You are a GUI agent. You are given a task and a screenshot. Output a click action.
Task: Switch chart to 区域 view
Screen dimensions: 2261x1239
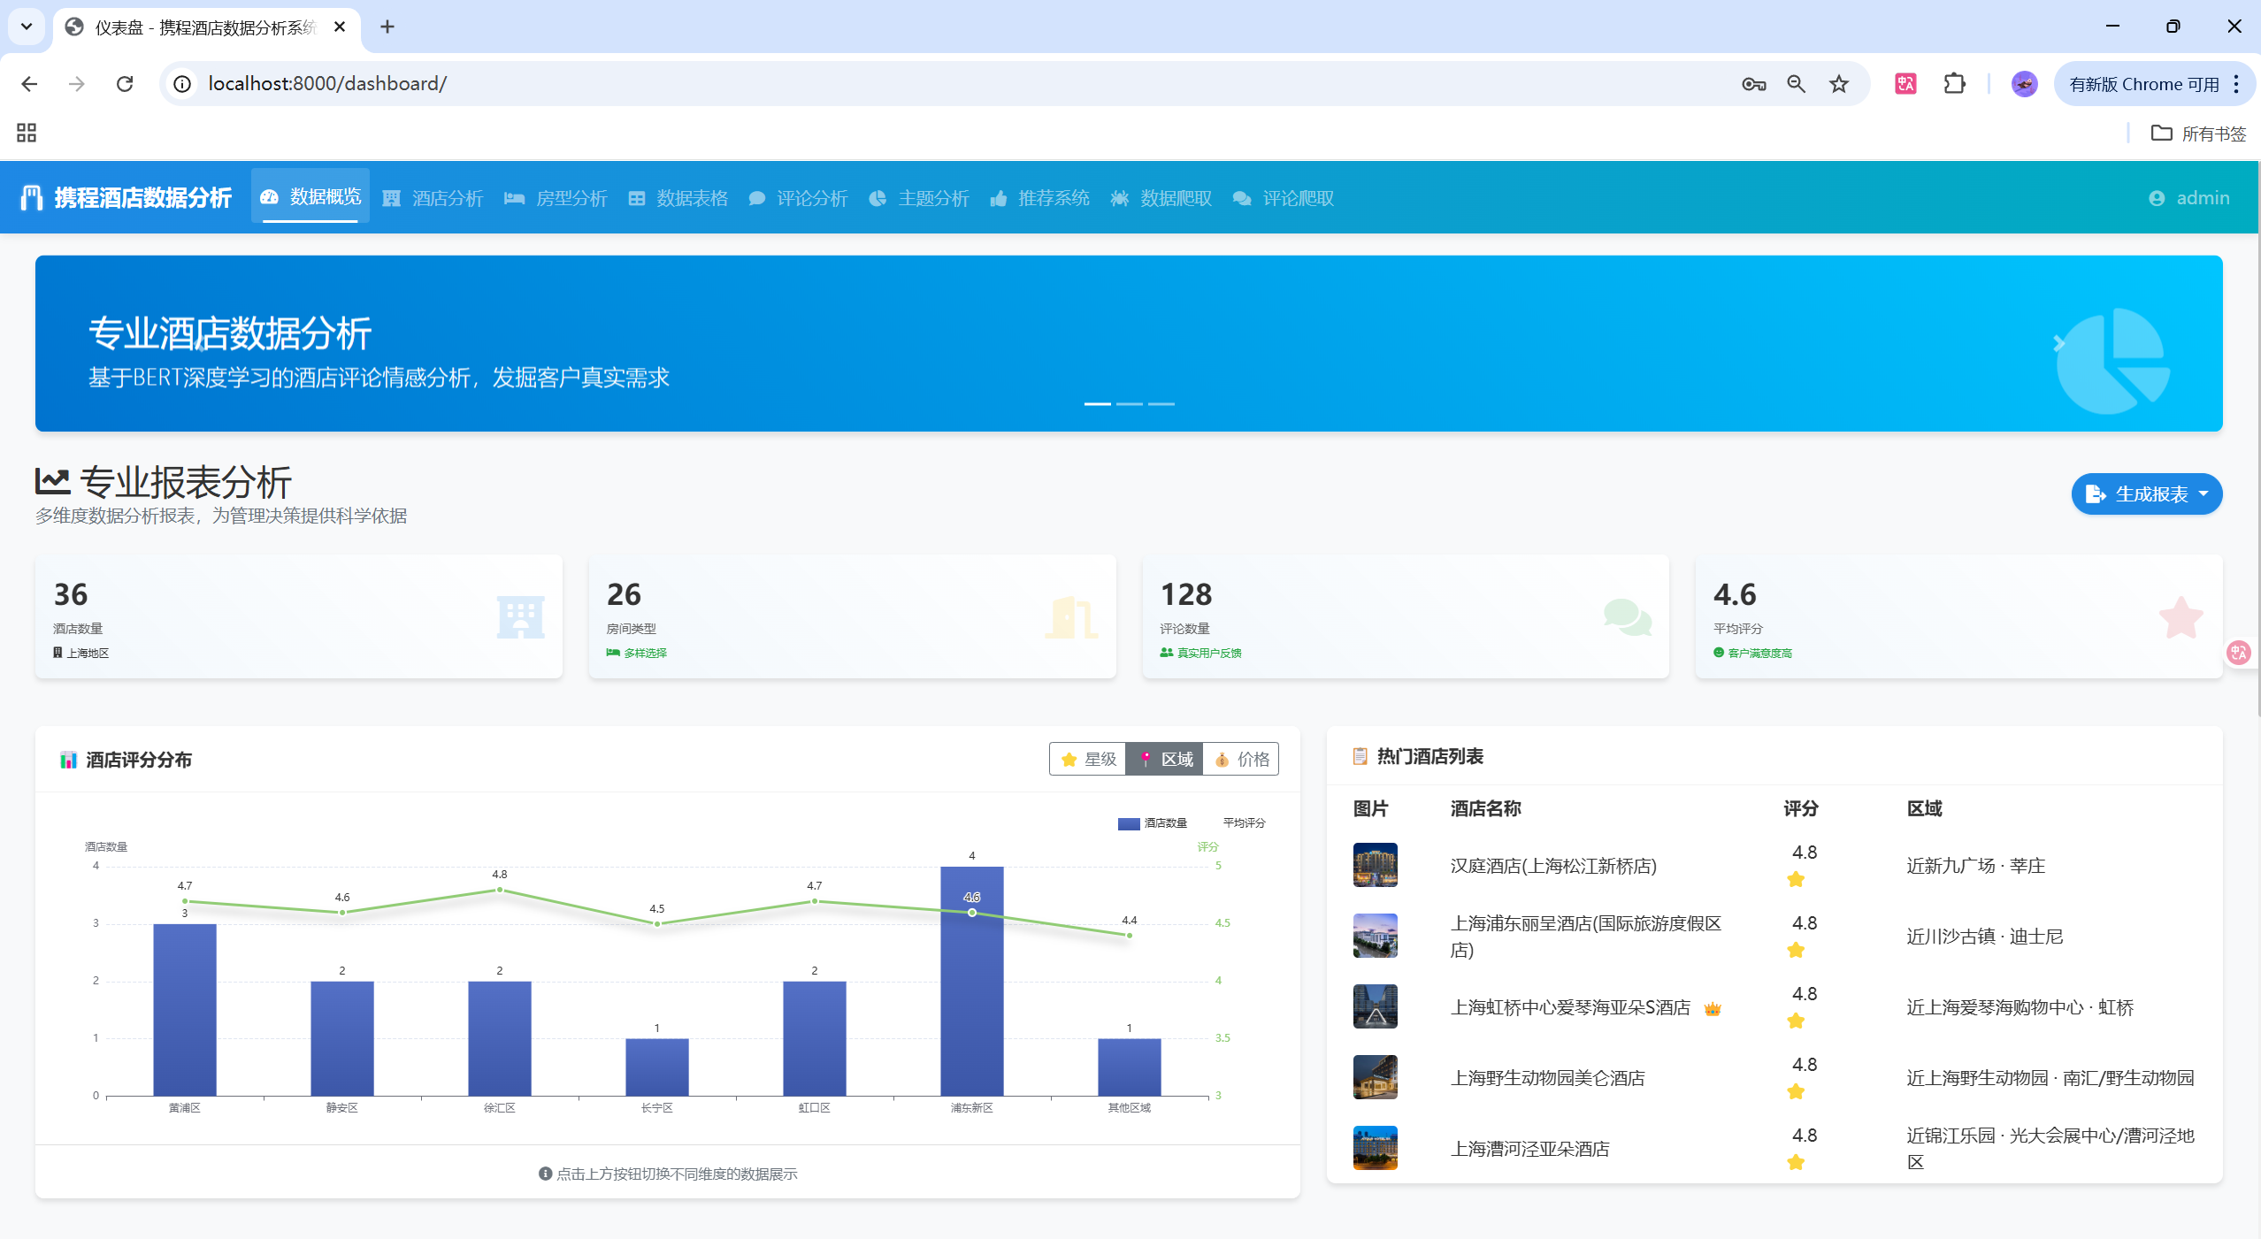[x=1164, y=759]
